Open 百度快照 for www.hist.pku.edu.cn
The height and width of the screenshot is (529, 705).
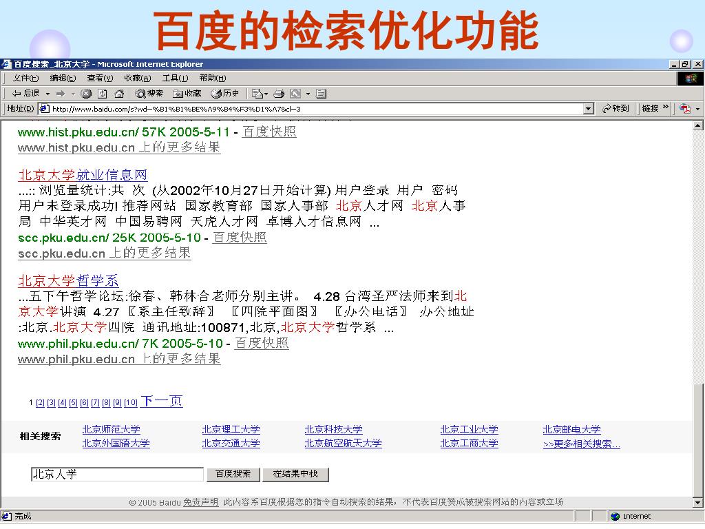pyautogui.click(x=269, y=132)
